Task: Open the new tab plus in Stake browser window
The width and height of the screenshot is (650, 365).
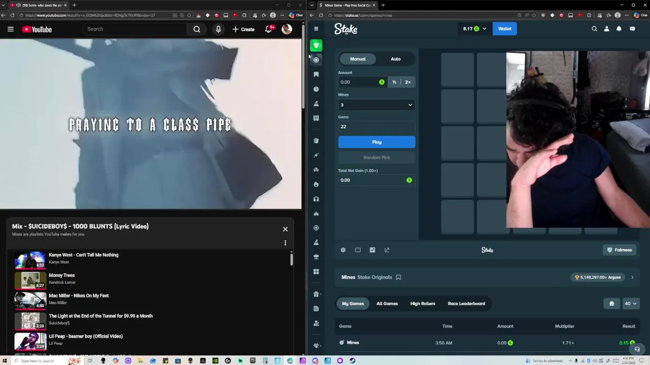Action: coord(383,5)
